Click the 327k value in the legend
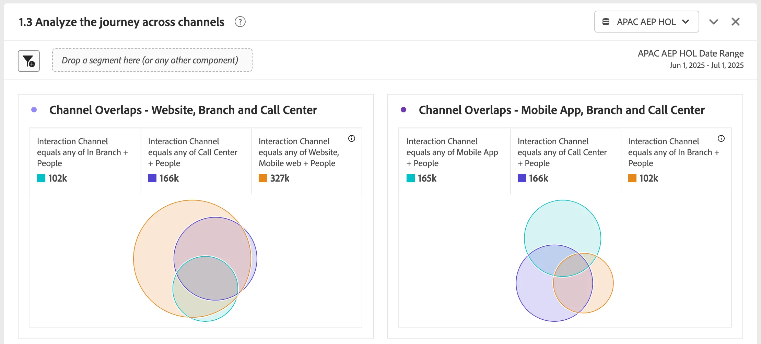This screenshot has width=761, height=344. coord(280,178)
